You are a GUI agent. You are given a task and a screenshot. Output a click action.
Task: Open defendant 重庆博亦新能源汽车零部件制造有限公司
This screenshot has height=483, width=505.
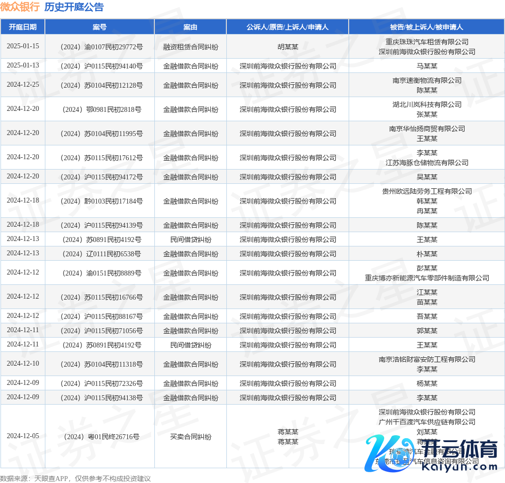[x=427, y=278]
